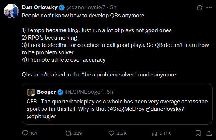Open the @GregMcElroy mention
Screen dimensions: 216x140
126,109
